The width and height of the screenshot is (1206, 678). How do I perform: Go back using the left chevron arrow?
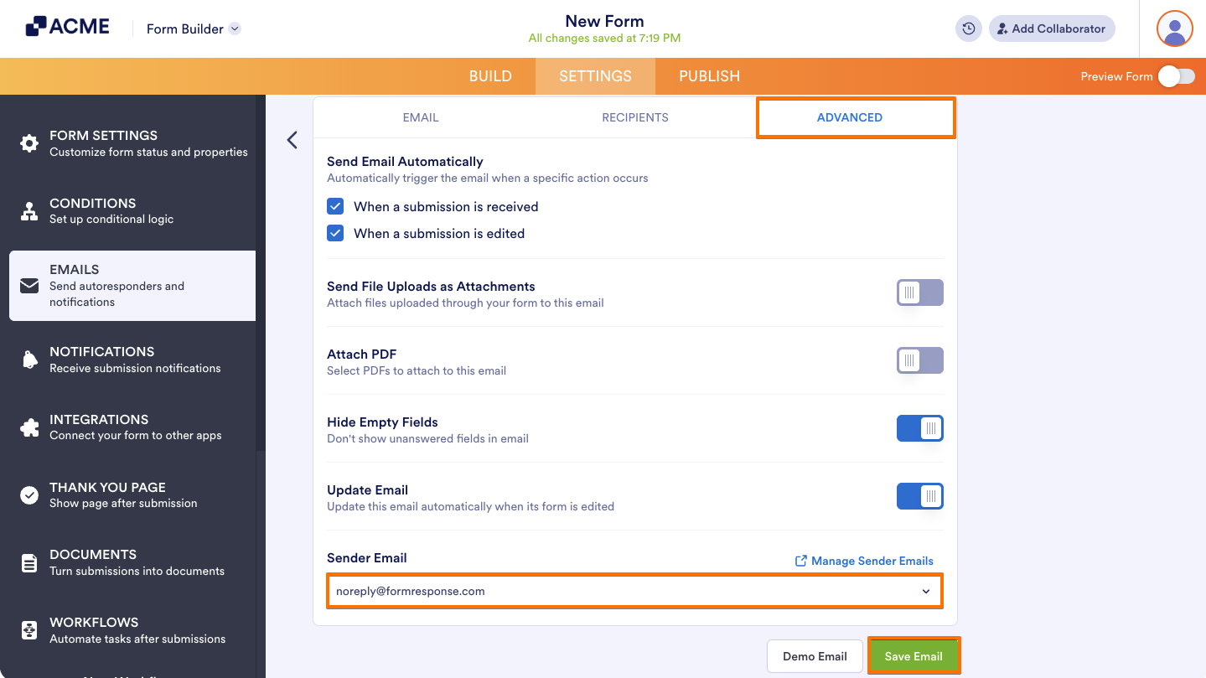[292, 140]
